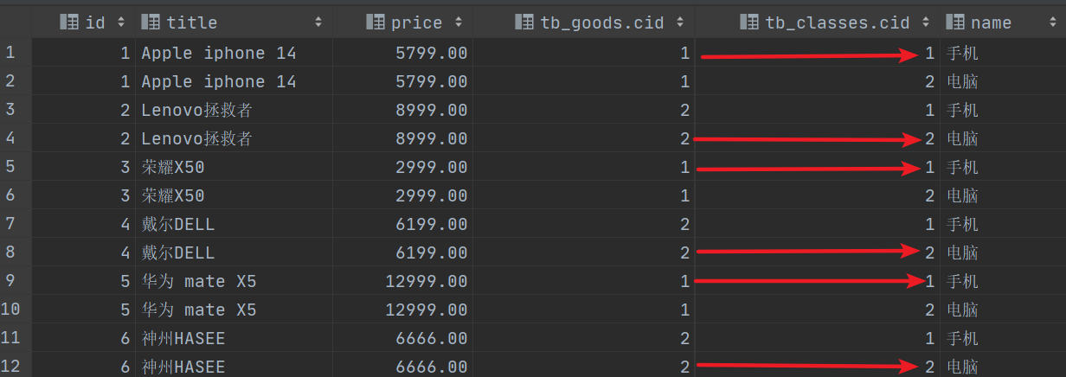1066x377 pixels.
Task: Click price 8999.00 in row 4
Action: click(432, 138)
